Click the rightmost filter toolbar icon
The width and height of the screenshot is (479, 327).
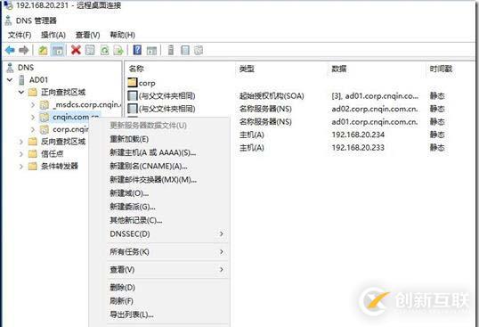199,50
